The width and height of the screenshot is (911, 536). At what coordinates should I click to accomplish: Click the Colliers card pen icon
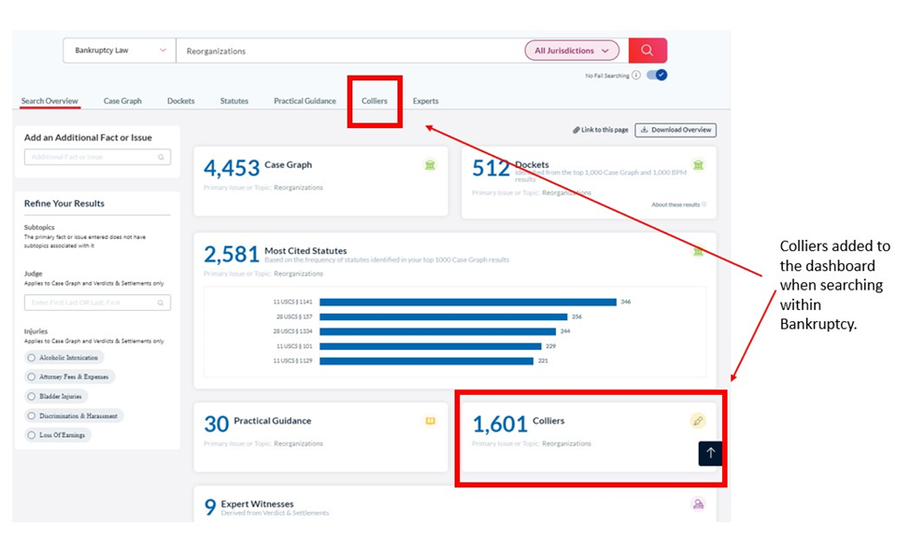click(698, 421)
